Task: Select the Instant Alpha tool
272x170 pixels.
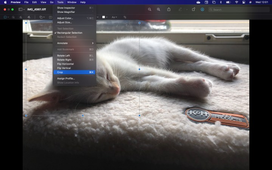Action: tap(13, 17)
